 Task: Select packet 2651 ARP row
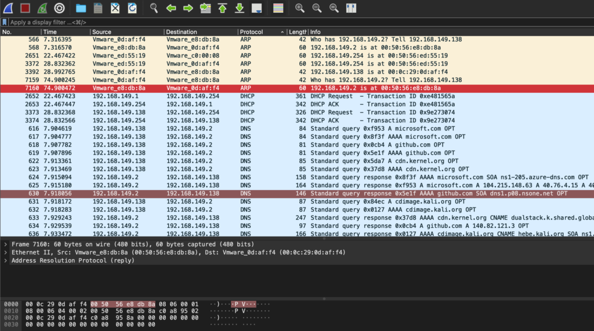tap(297, 56)
